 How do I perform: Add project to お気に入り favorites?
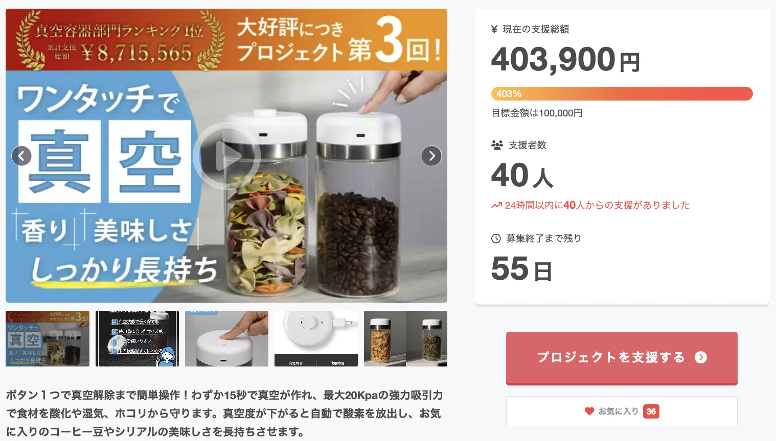pos(622,411)
